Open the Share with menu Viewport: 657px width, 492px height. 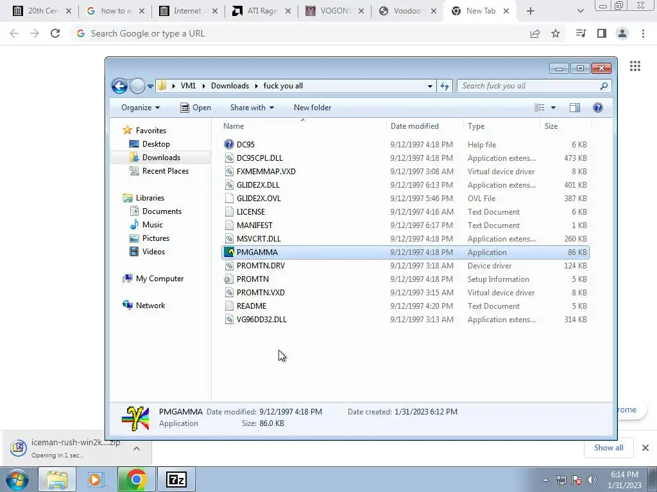[x=252, y=108]
